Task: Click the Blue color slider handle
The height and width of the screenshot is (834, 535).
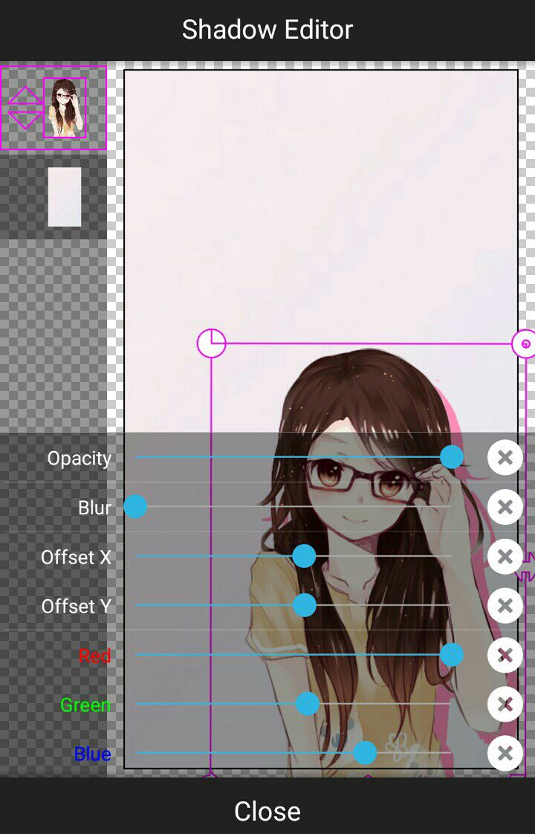Action: 365,753
